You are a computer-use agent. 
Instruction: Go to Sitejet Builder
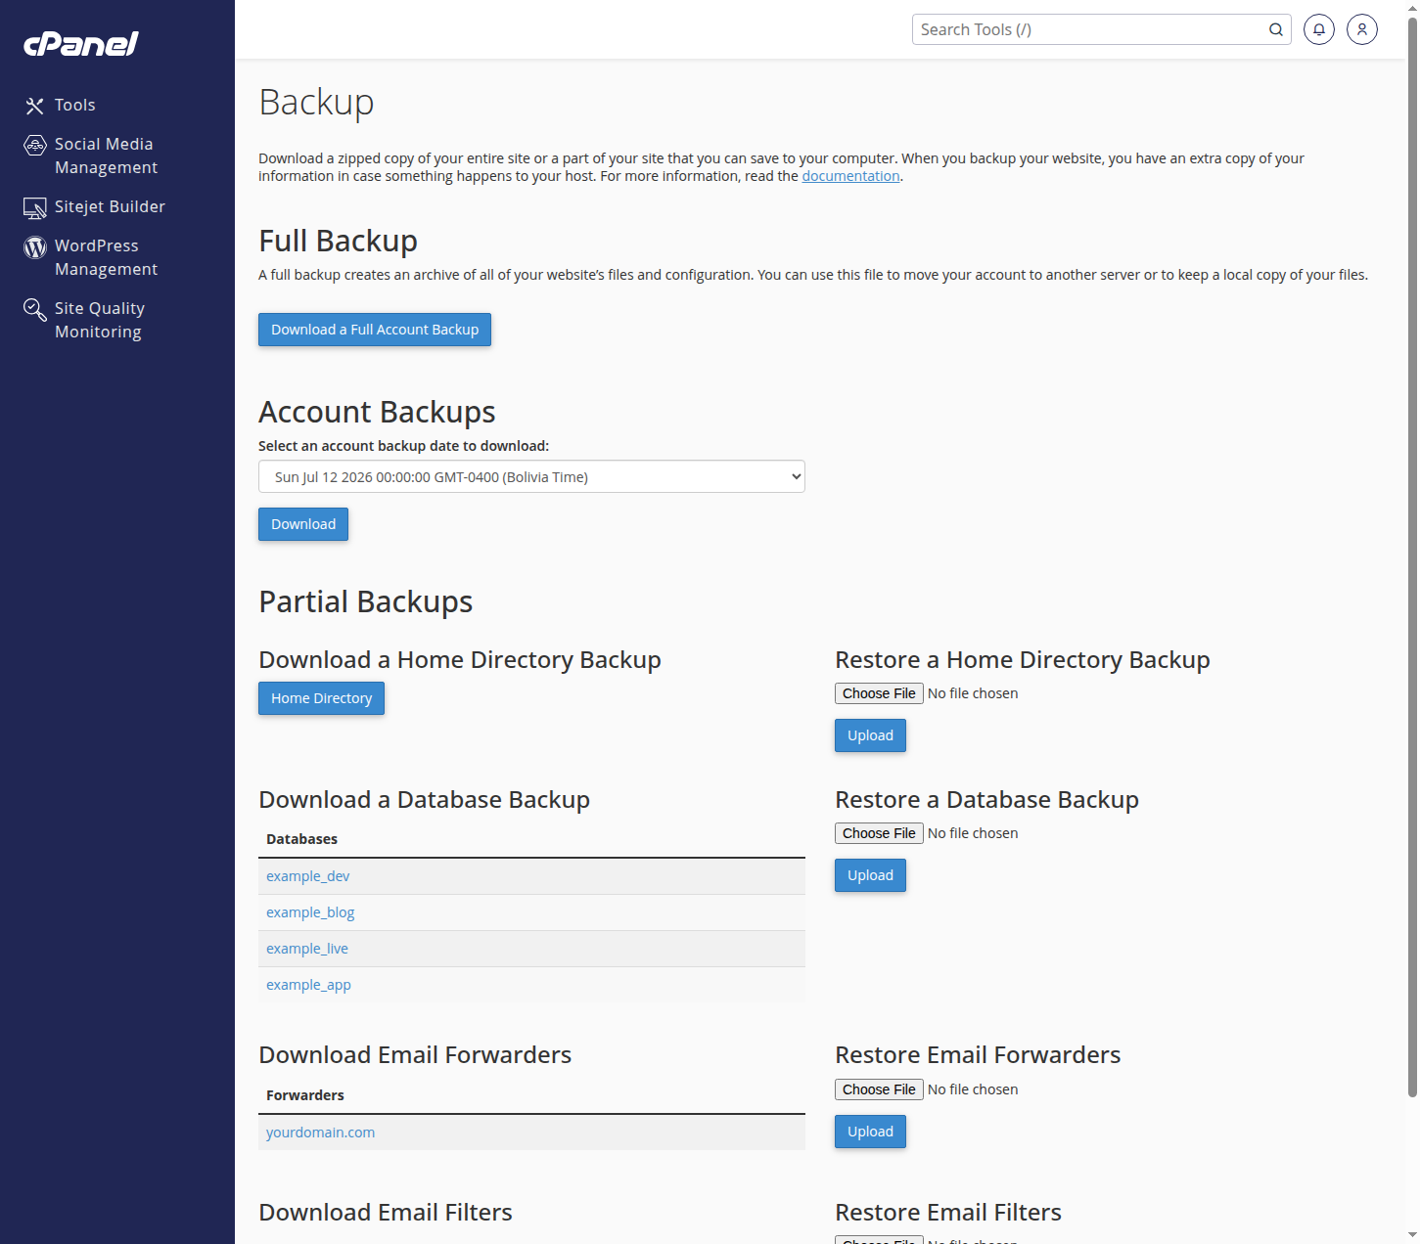[x=110, y=206]
